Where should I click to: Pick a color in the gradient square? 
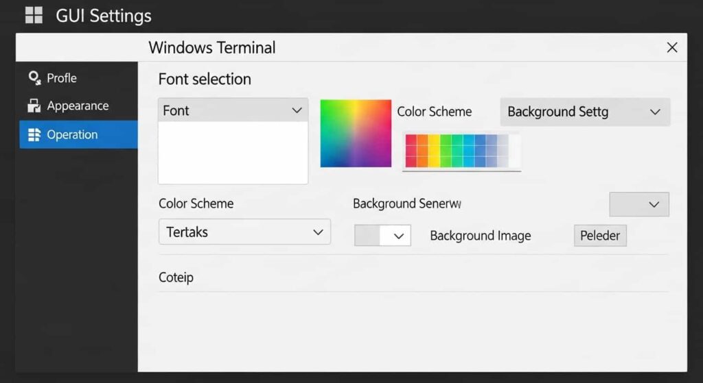tap(356, 134)
